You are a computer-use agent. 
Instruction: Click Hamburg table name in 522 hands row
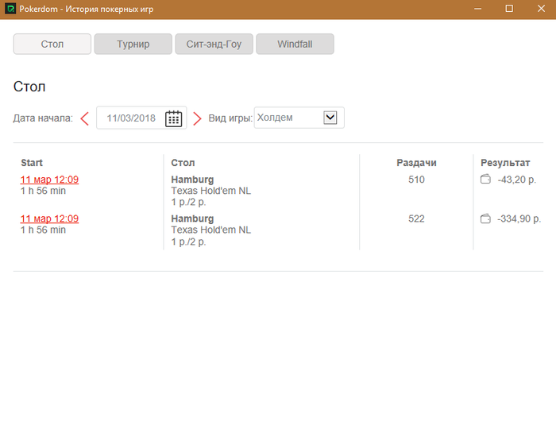(192, 218)
